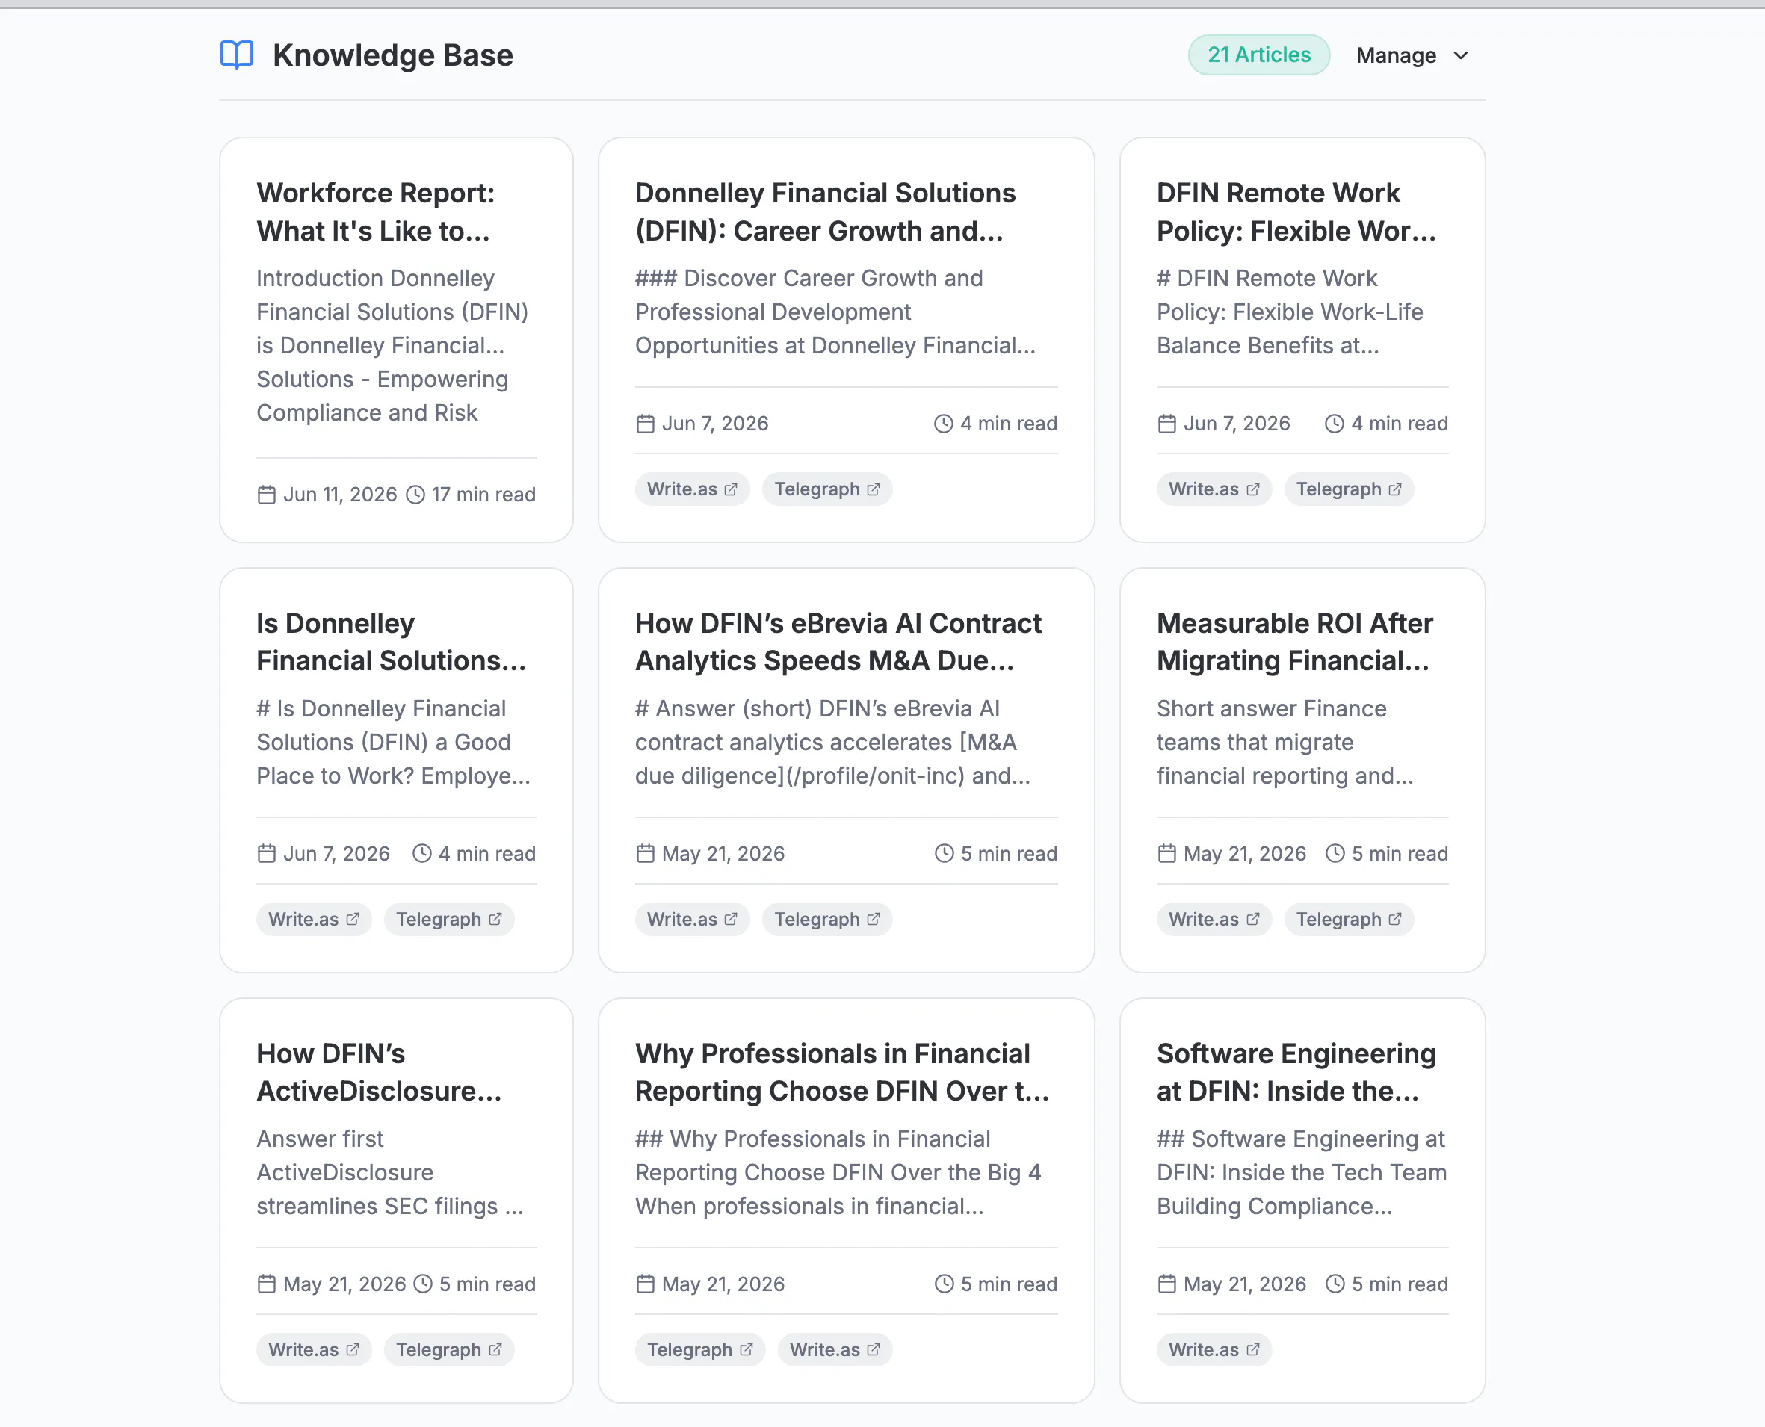The width and height of the screenshot is (1765, 1427).
Task: Click clock icon on Career Growth card
Action: (x=944, y=424)
